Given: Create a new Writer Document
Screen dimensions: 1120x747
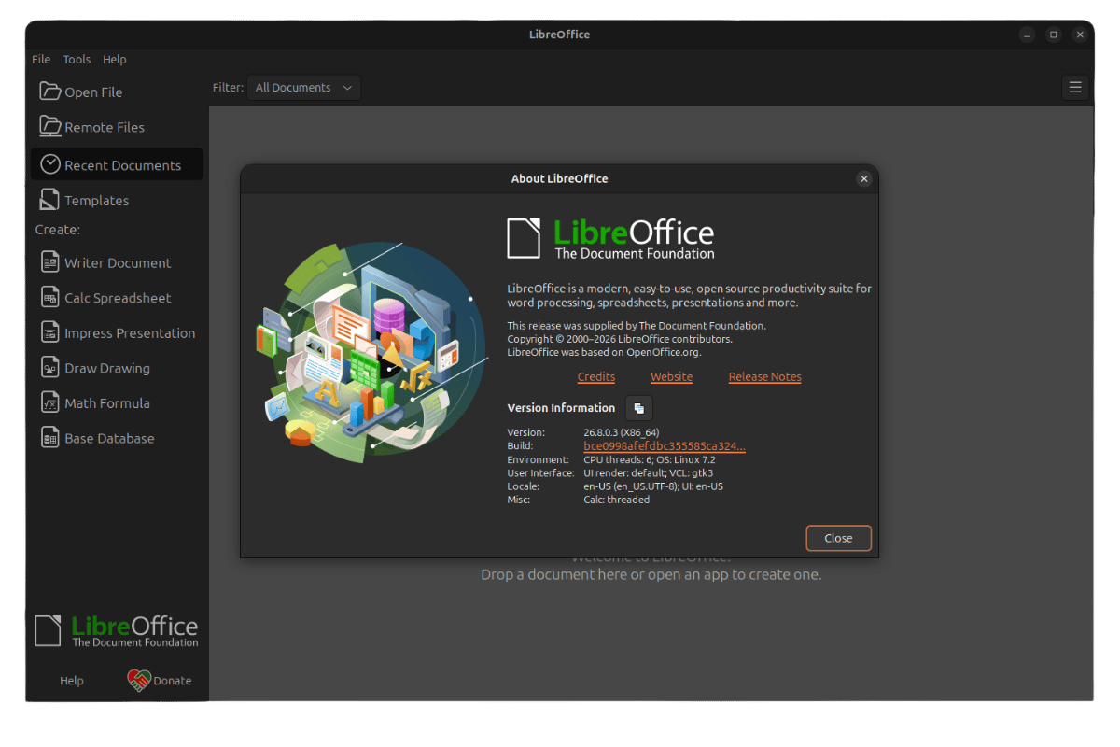Looking at the screenshot, I should (x=117, y=262).
